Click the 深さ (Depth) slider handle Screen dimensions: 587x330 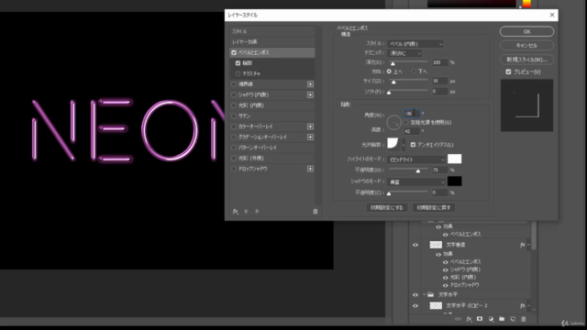point(393,63)
